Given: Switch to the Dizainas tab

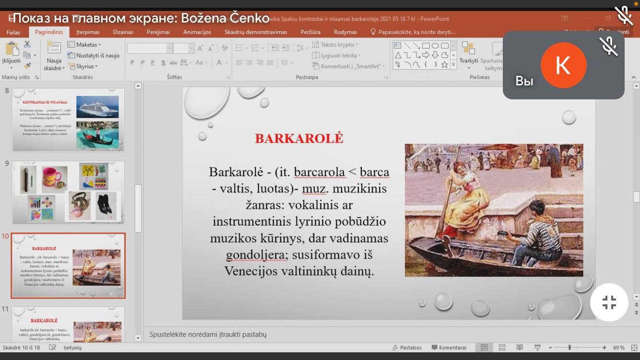Looking at the screenshot, I should pyautogui.click(x=123, y=32).
